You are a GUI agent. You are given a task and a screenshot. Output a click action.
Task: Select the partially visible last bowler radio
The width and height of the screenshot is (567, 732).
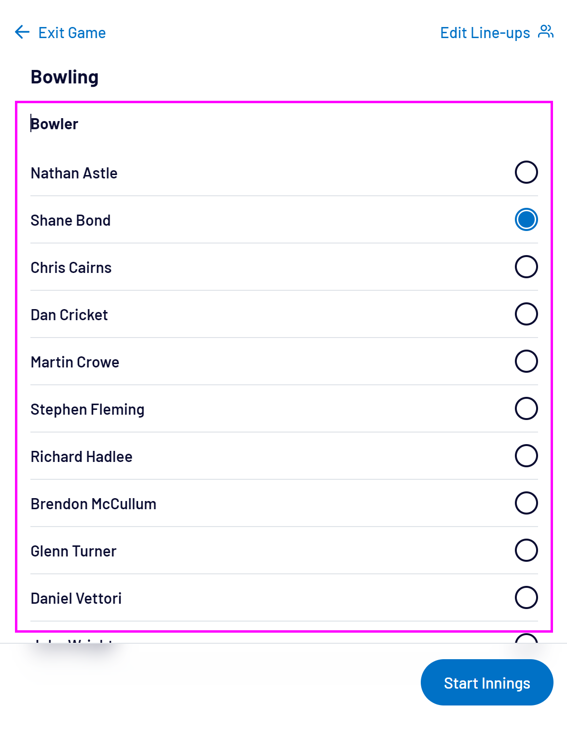526,638
